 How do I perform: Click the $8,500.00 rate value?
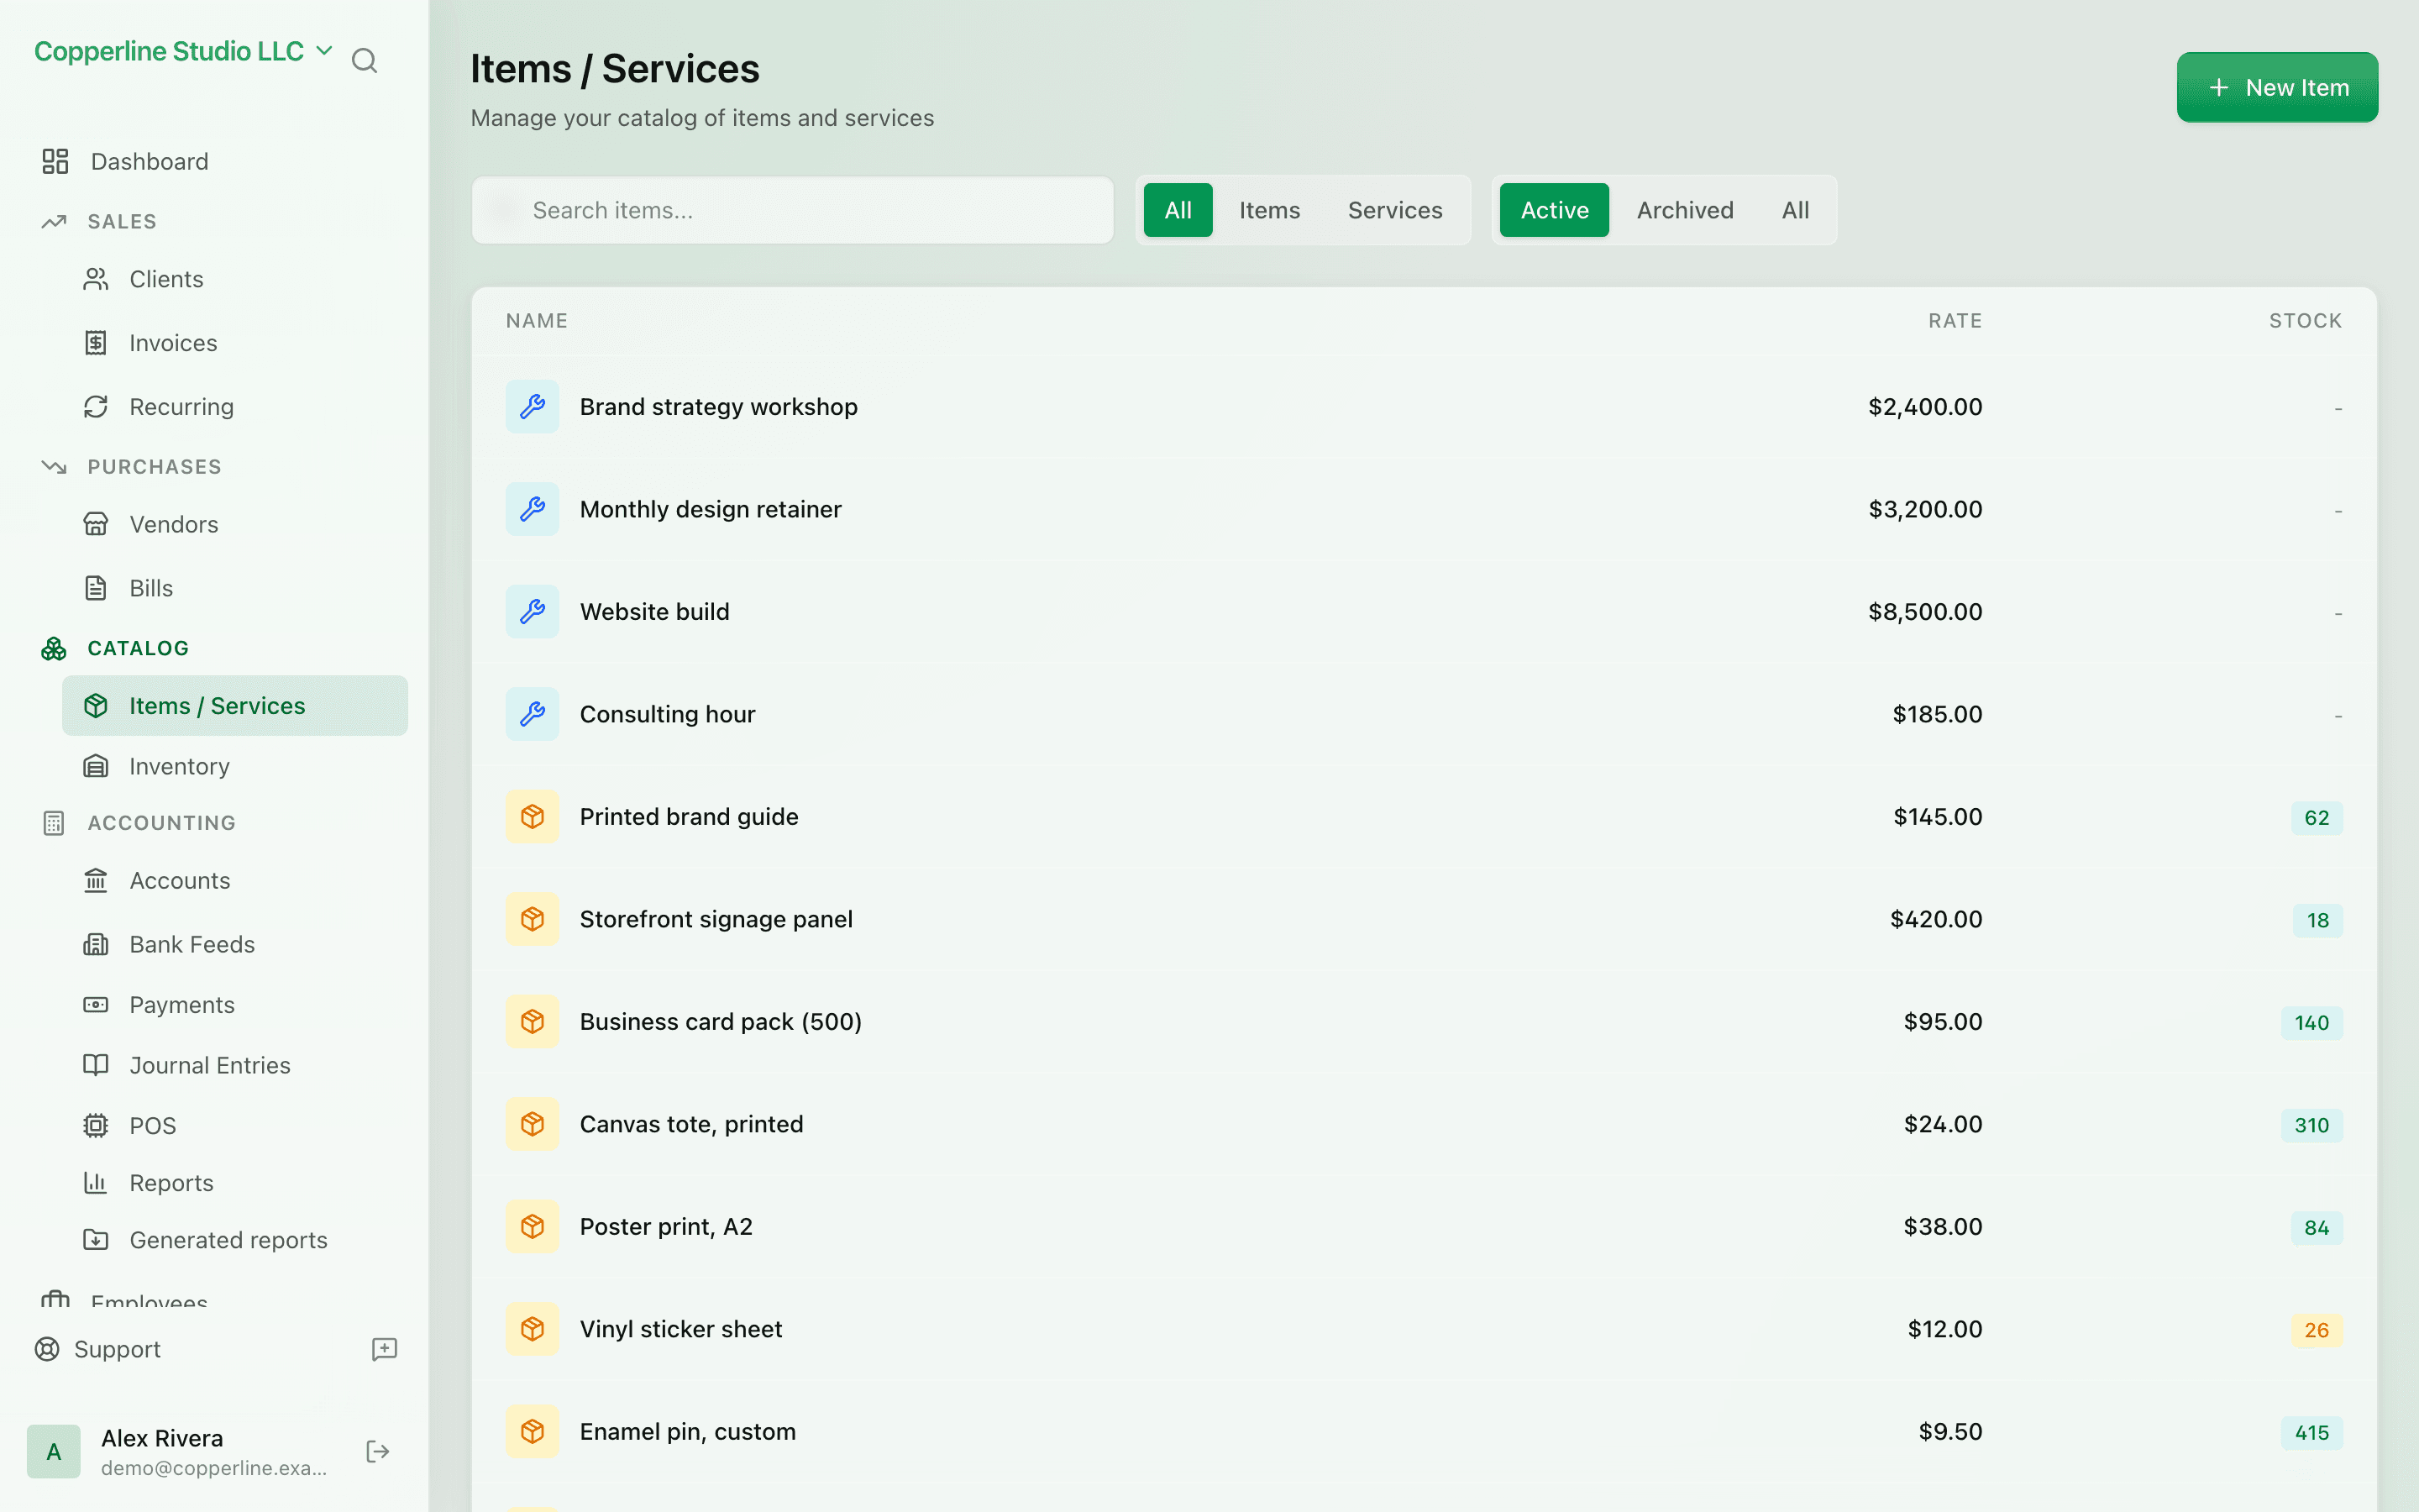1925,611
